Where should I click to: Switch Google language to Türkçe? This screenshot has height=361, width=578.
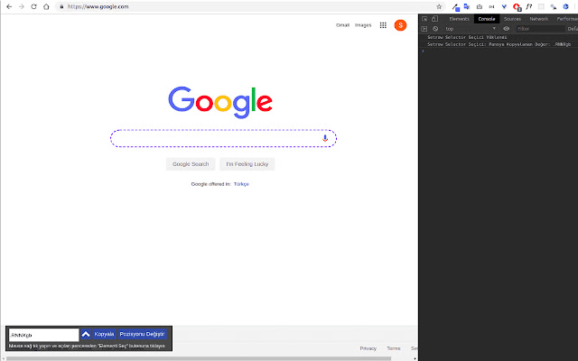[241, 184]
